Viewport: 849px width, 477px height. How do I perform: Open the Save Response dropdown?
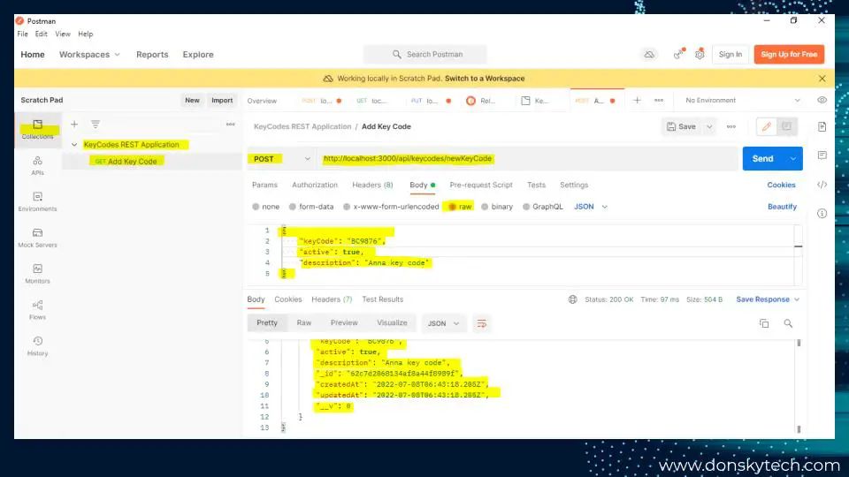[x=768, y=299]
